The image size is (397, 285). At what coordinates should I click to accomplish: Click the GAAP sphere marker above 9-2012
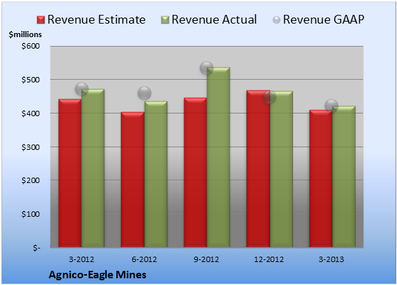(207, 68)
